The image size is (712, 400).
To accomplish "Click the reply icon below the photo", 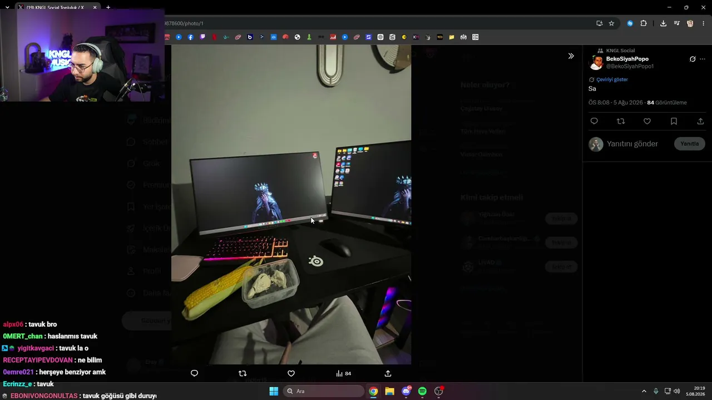I will point(194,373).
